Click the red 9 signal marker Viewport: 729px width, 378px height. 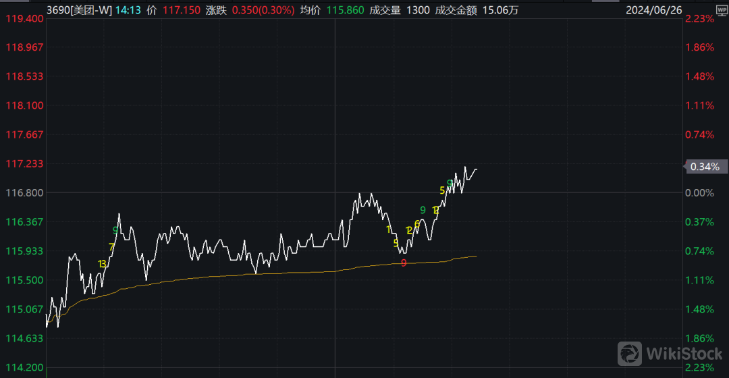coord(404,263)
